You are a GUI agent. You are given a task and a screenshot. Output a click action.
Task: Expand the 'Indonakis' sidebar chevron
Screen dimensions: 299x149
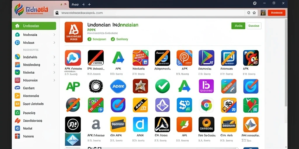(54, 57)
